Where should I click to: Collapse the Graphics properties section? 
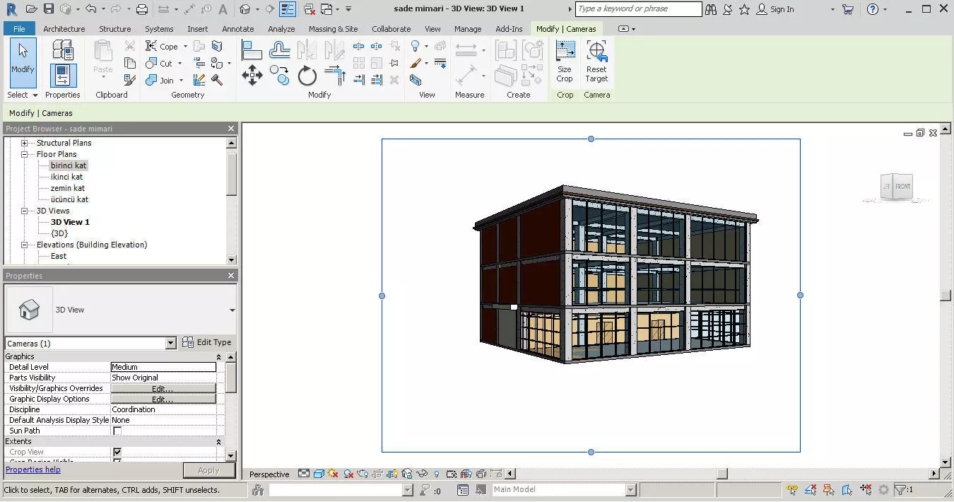[x=218, y=357]
